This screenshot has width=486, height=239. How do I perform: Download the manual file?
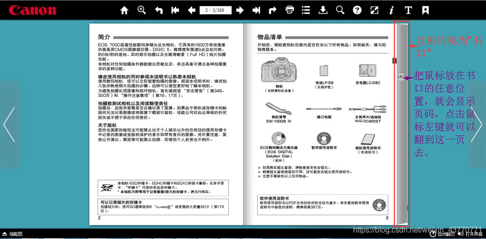pos(323,10)
